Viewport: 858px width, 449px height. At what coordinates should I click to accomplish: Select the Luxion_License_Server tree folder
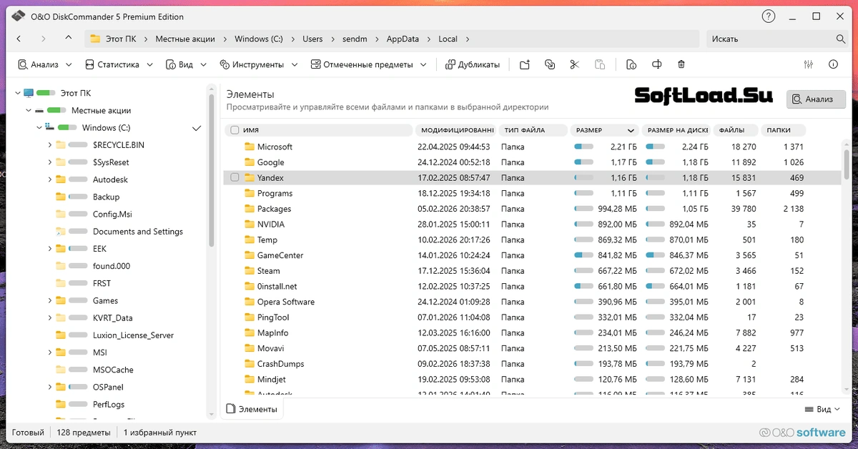[133, 335]
